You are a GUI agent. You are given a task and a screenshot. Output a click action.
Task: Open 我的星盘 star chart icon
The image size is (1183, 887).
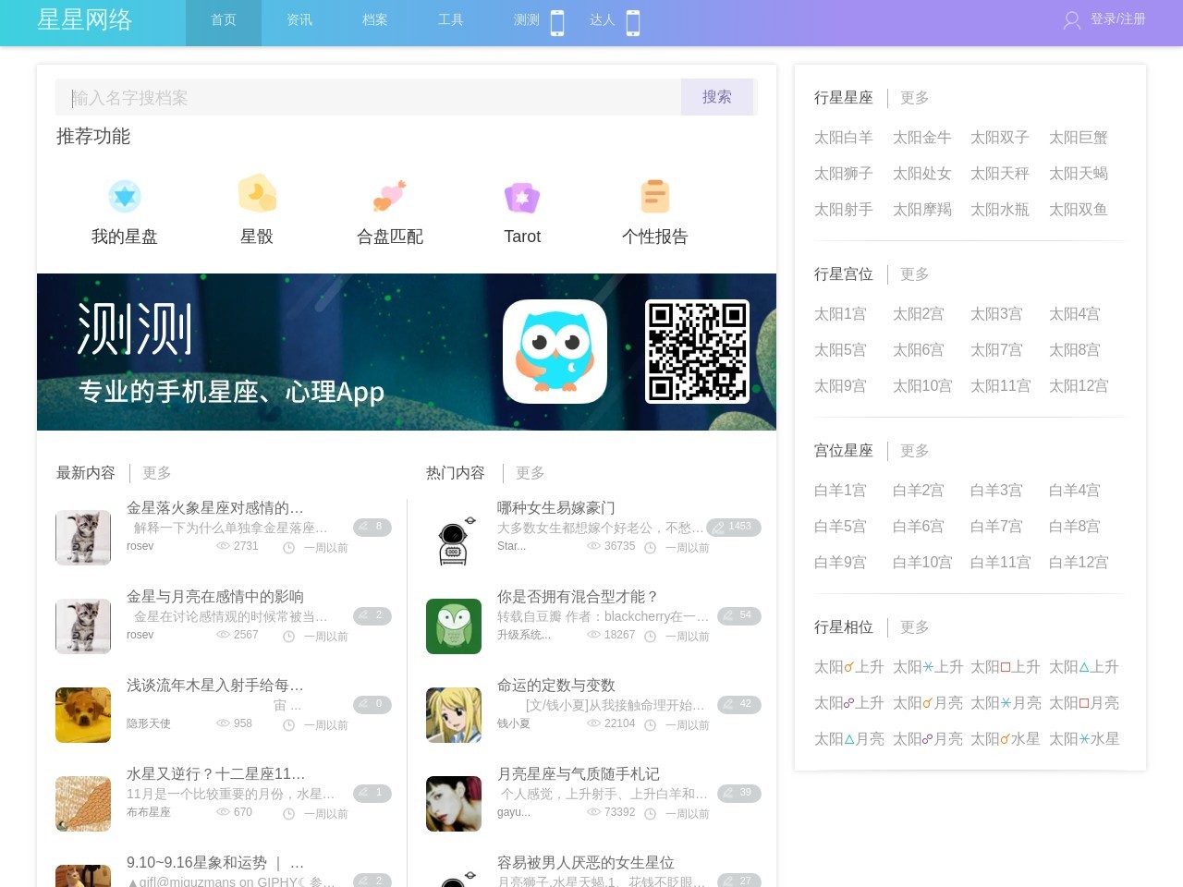click(x=125, y=196)
